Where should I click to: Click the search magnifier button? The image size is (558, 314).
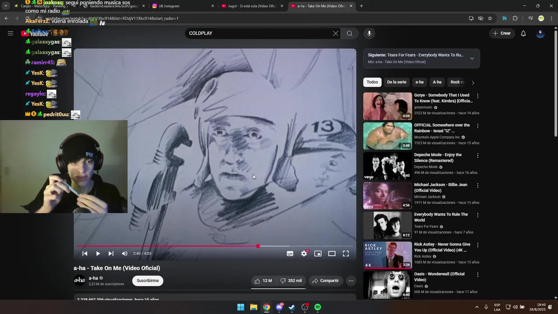[x=350, y=34]
